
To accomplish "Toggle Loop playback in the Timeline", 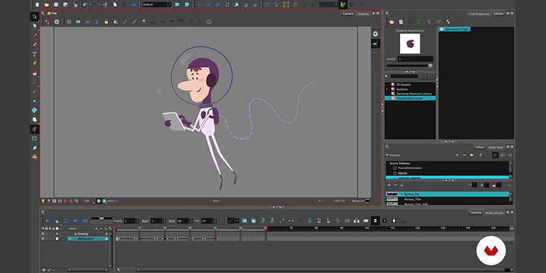I will pyautogui.click(x=66, y=220).
